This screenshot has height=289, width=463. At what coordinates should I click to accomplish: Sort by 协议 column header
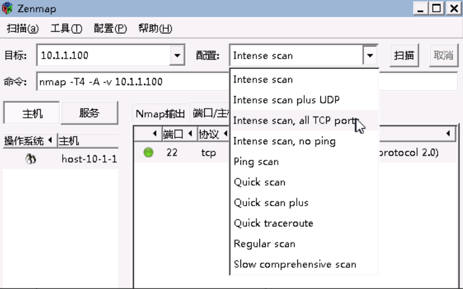pyautogui.click(x=213, y=134)
